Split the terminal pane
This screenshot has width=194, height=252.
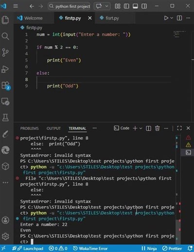click(x=148, y=128)
